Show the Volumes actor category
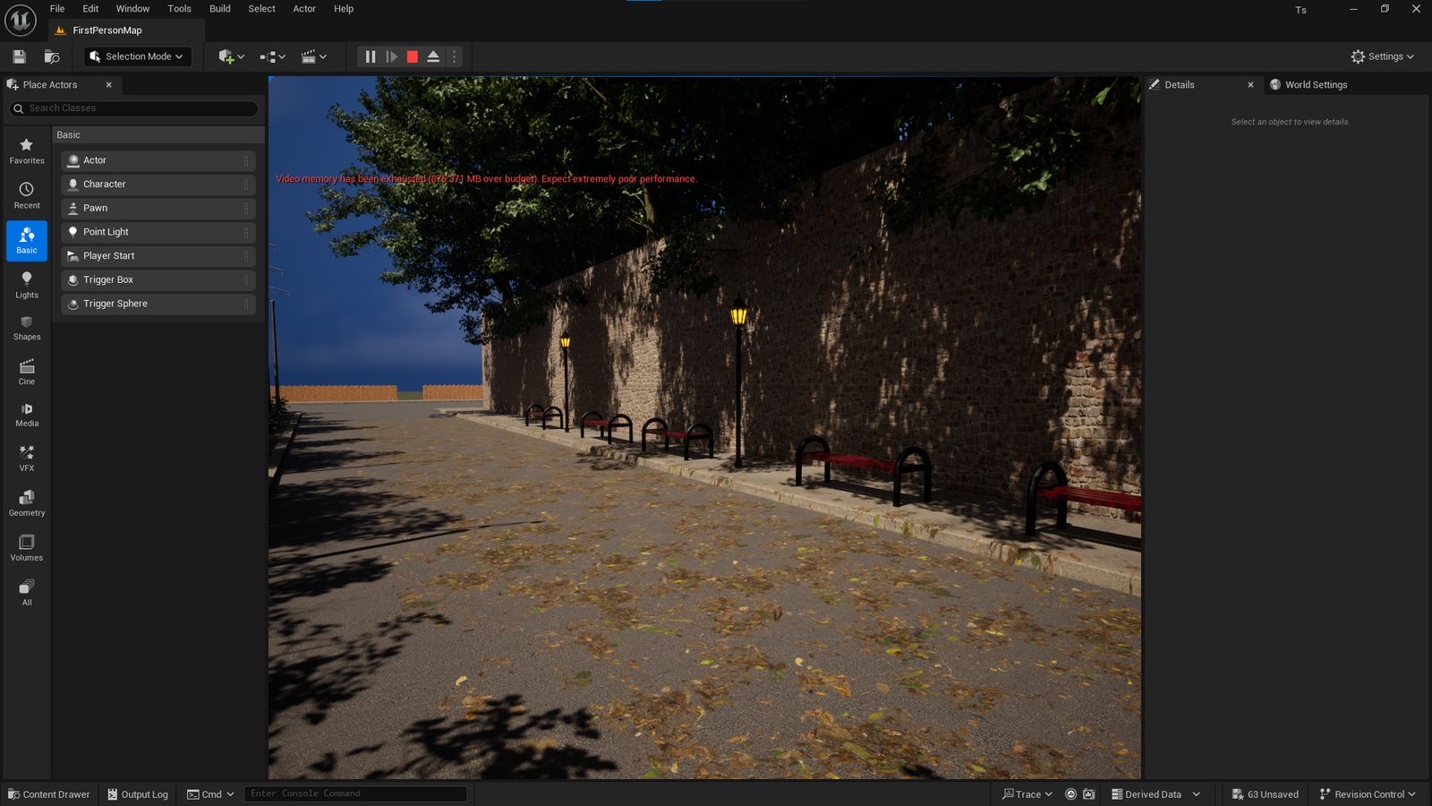Image resolution: width=1432 pixels, height=806 pixels. click(27, 548)
